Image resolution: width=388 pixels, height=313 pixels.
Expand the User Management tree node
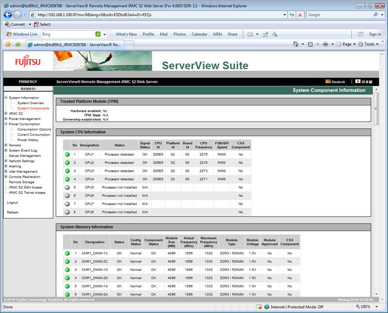[6, 171]
